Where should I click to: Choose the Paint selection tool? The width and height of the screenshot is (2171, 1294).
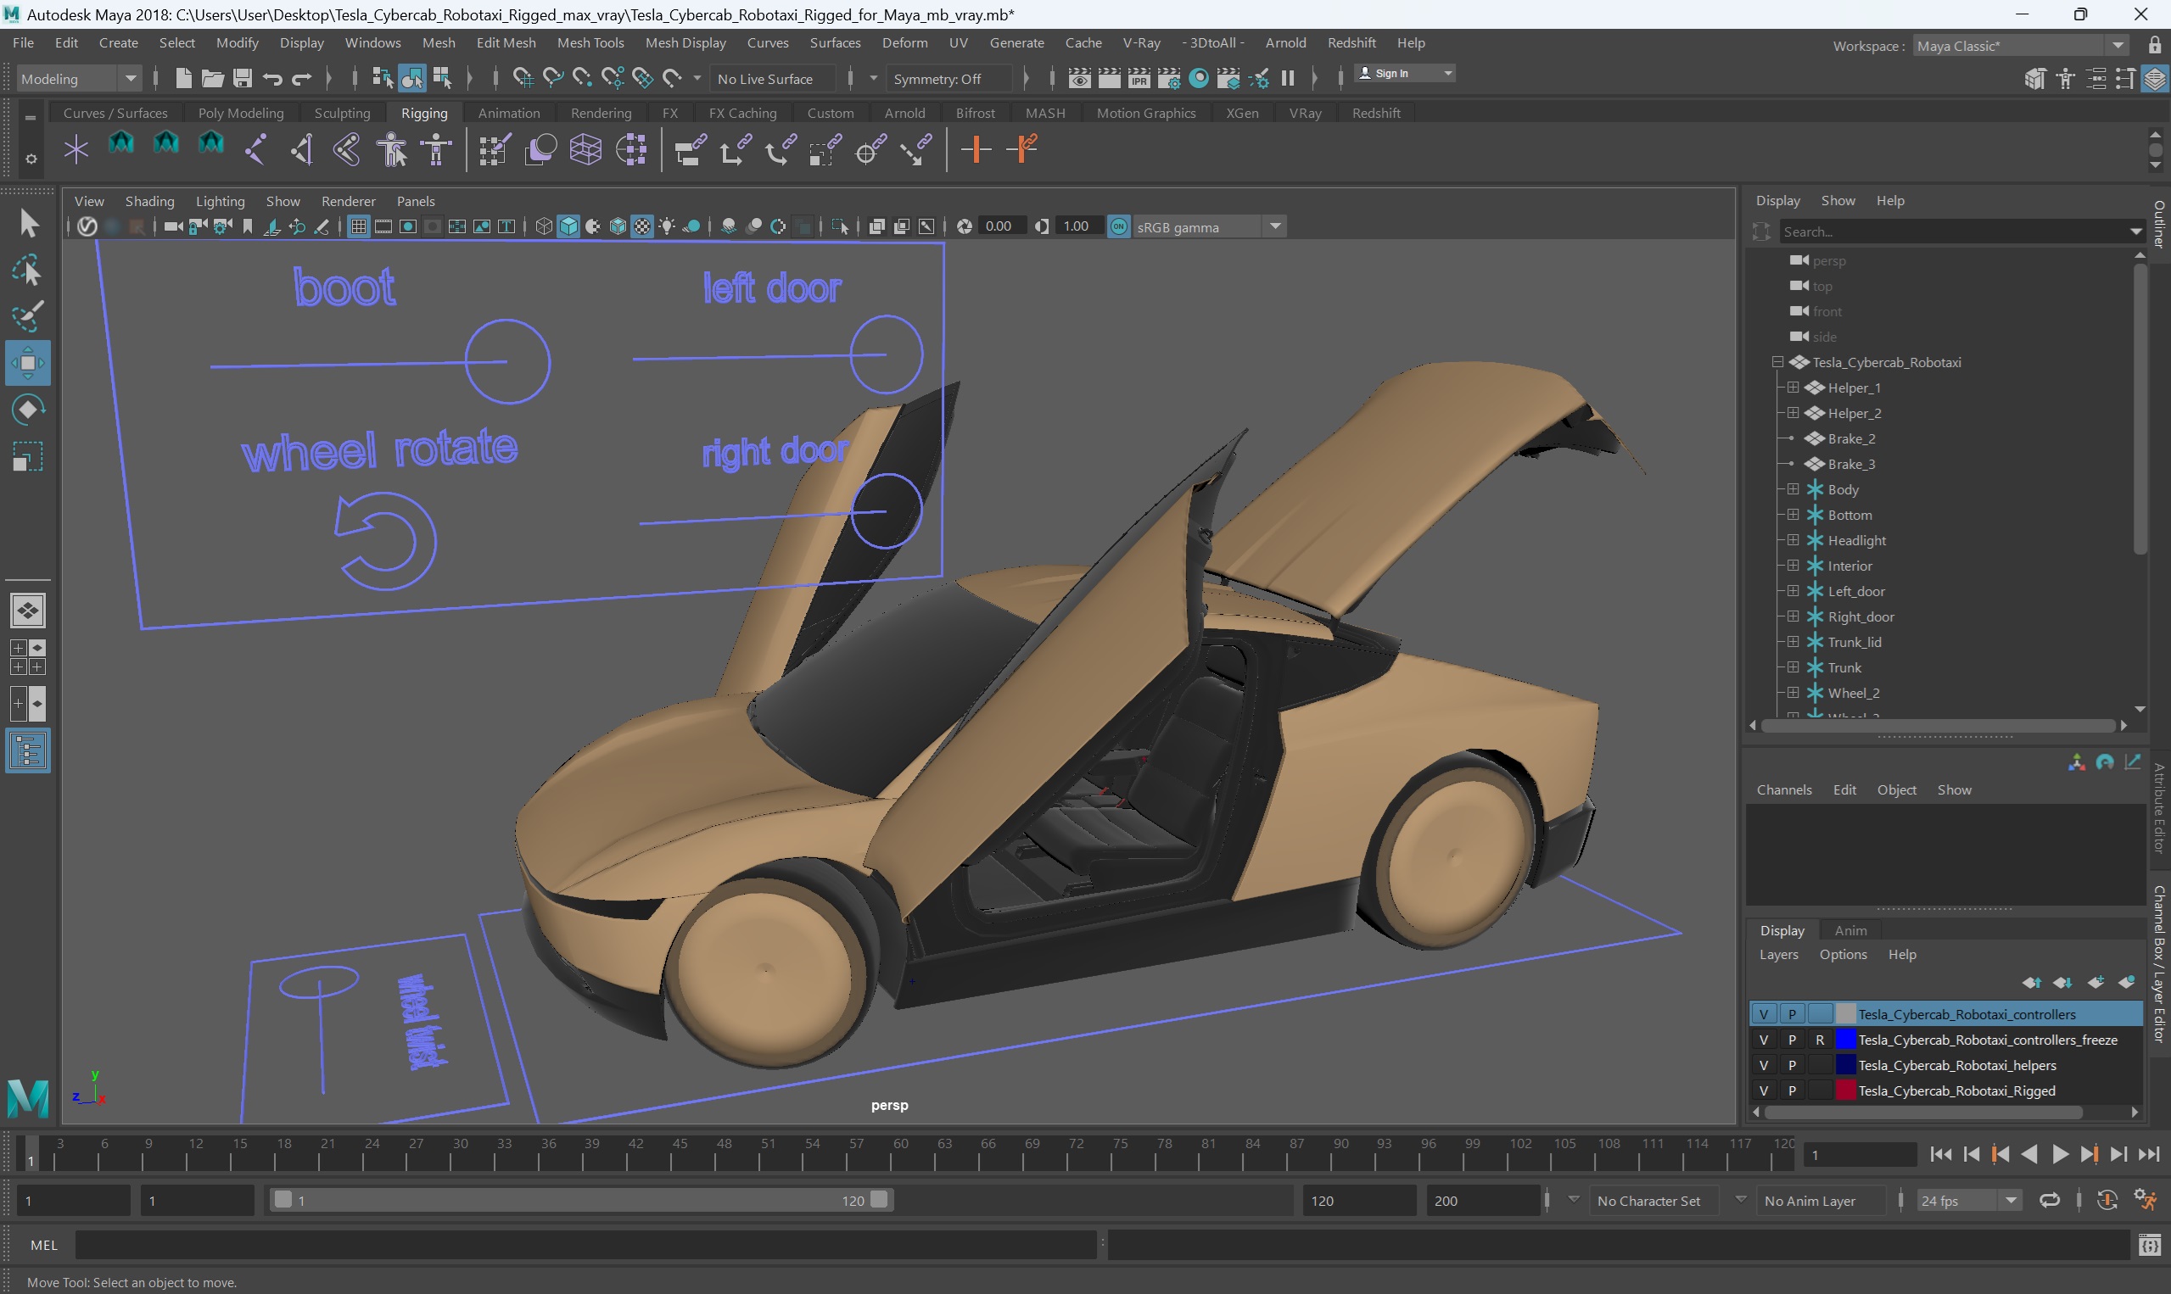pos(28,316)
